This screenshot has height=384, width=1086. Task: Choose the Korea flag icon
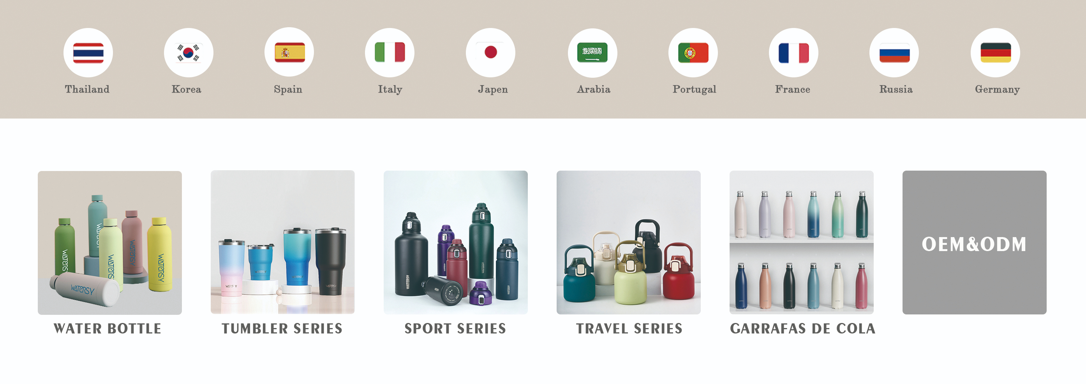coord(189,52)
